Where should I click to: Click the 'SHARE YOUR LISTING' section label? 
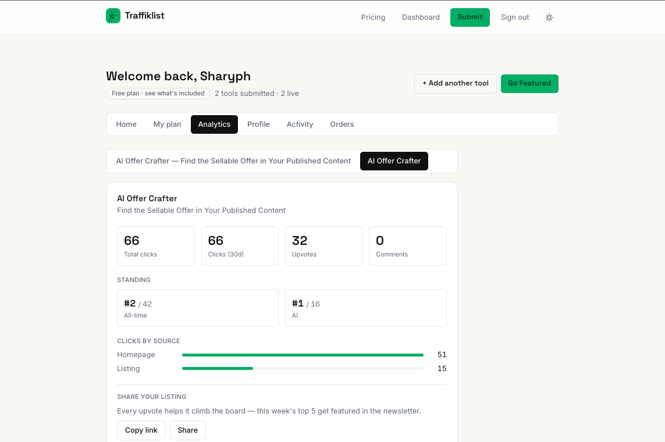coord(151,397)
